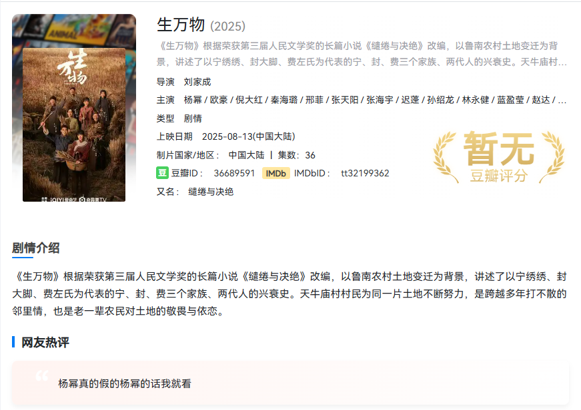
Task: Click actor name 秦海璐
Action: (284, 101)
